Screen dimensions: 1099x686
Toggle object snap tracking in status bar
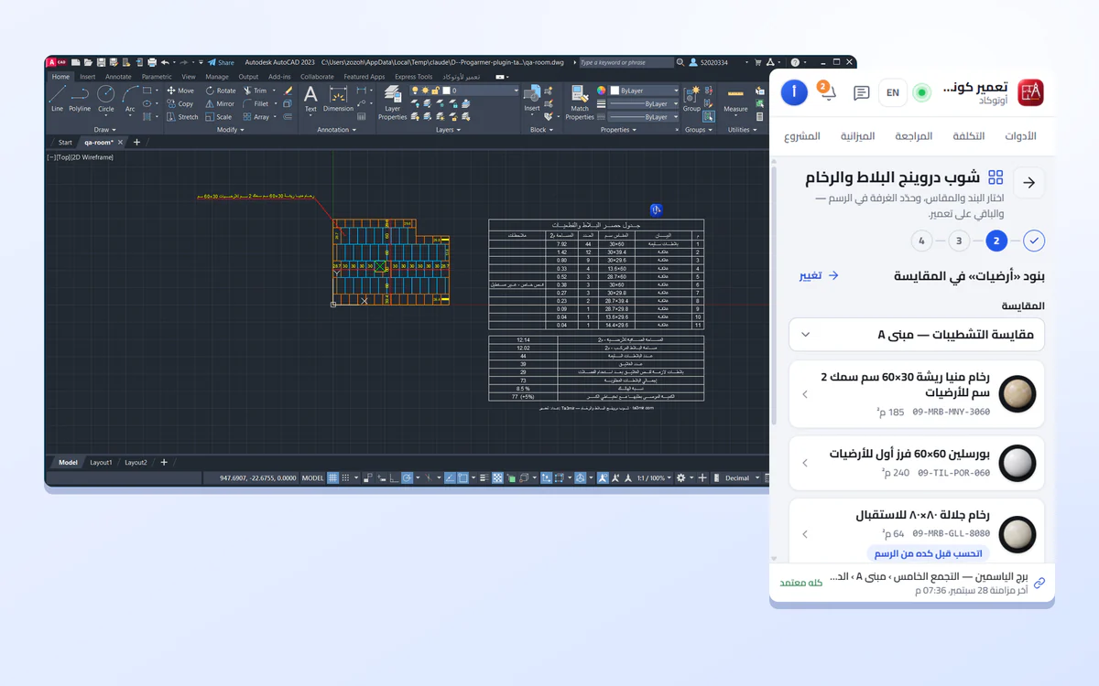coord(450,477)
